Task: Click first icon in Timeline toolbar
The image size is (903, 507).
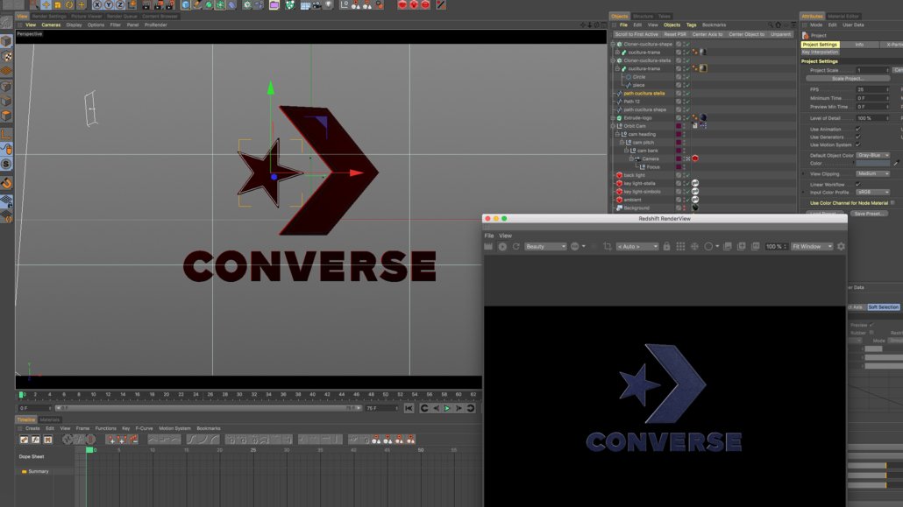Action: [24, 440]
